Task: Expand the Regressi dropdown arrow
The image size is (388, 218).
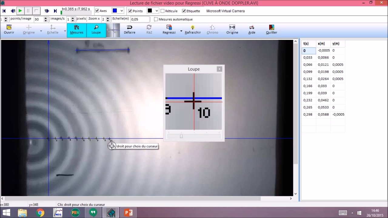Action: pos(181,31)
